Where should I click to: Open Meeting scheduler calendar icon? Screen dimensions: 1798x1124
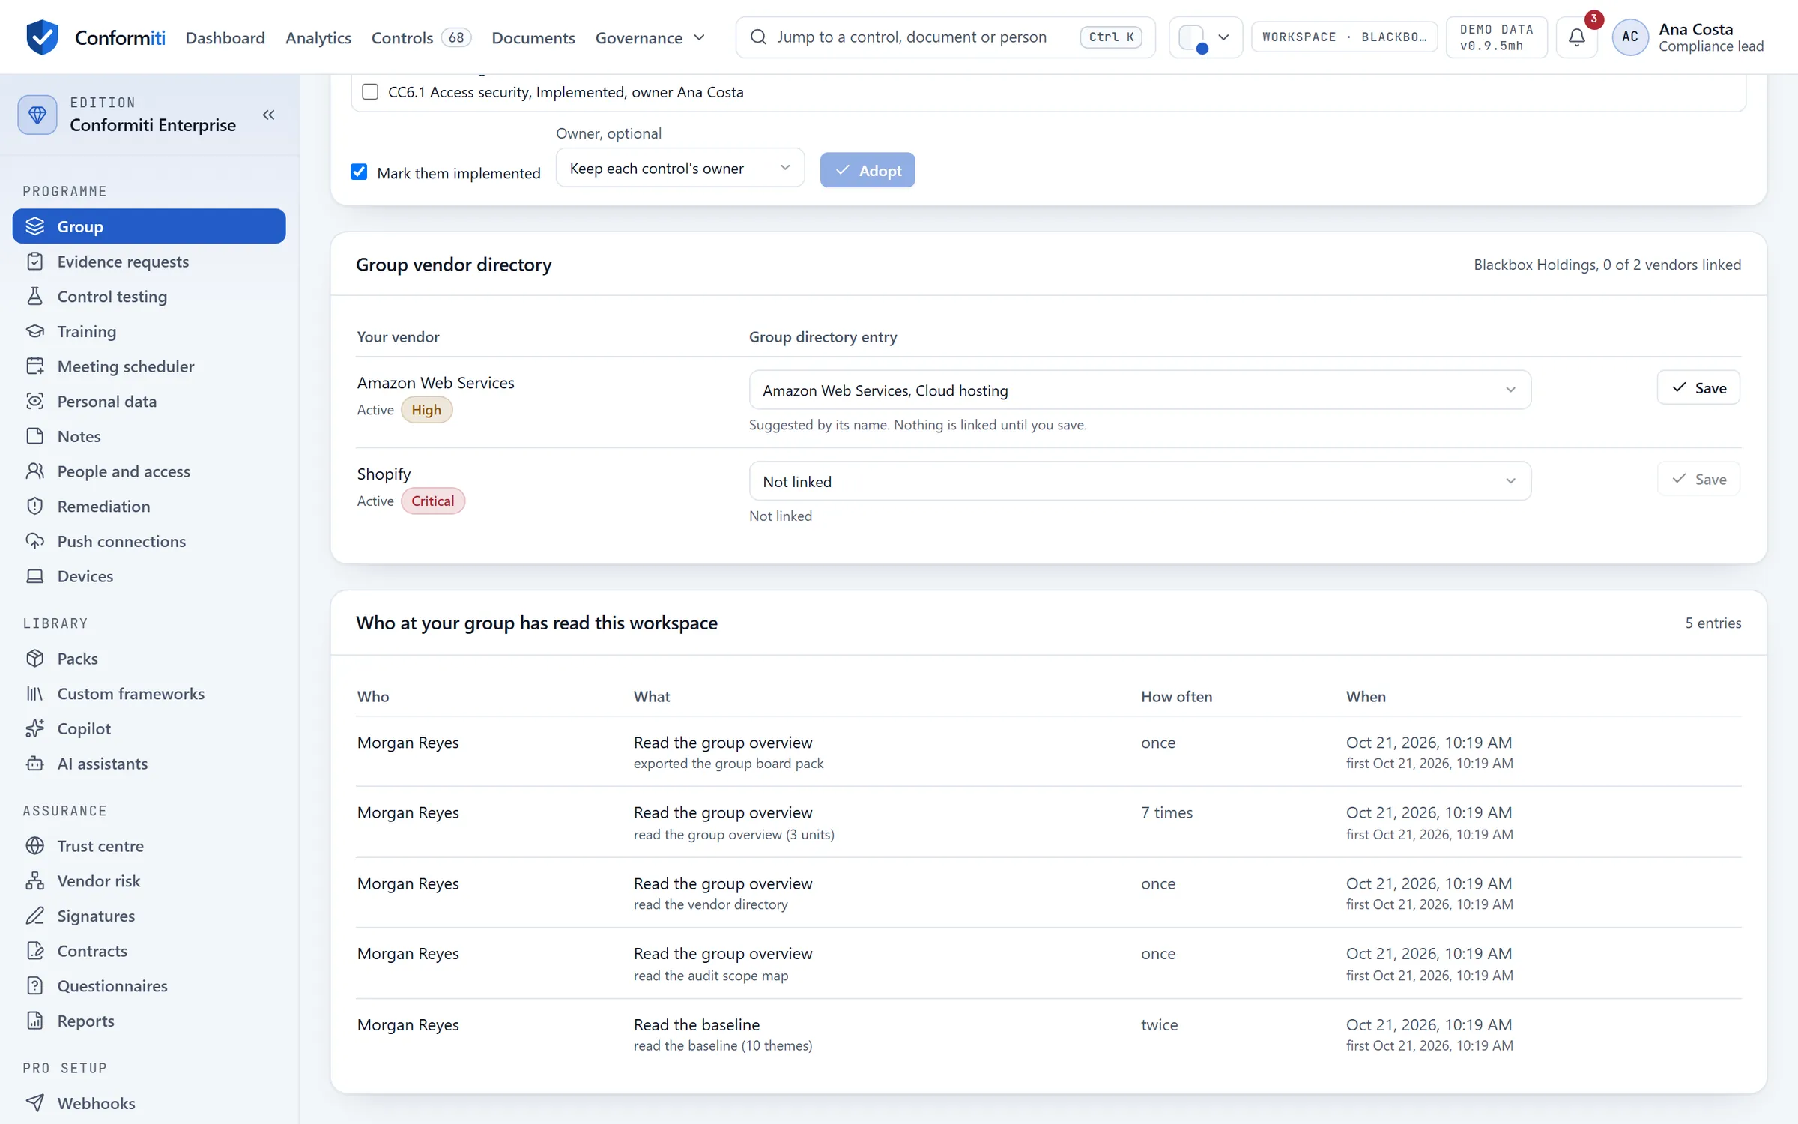(35, 366)
